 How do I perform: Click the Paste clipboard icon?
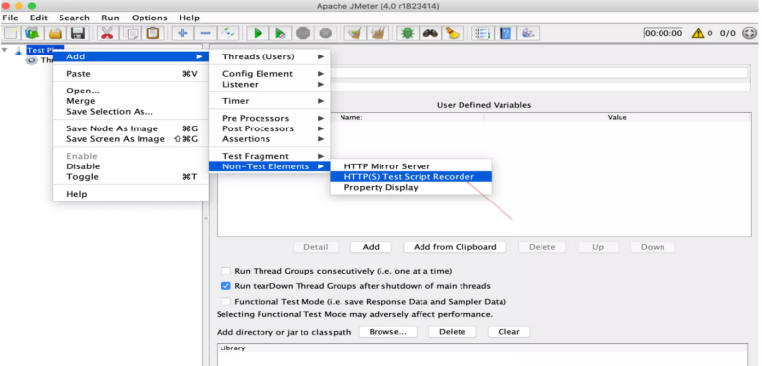click(152, 33)
